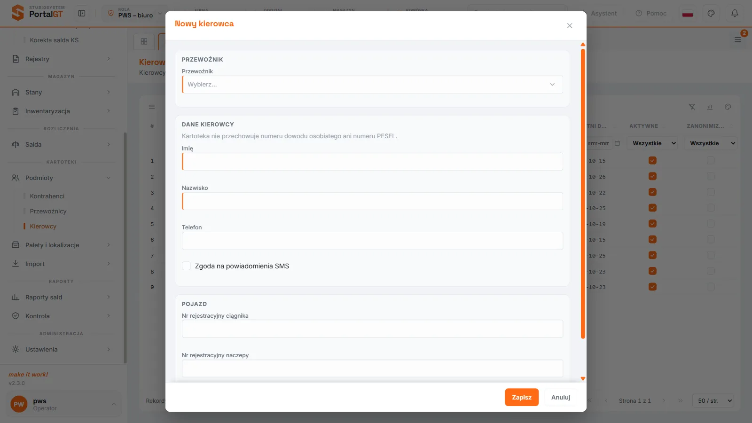752x423 pixels.
Task: Clear table filters with the funnel icon
Action: pyautogui.click(x=692, y=107)
